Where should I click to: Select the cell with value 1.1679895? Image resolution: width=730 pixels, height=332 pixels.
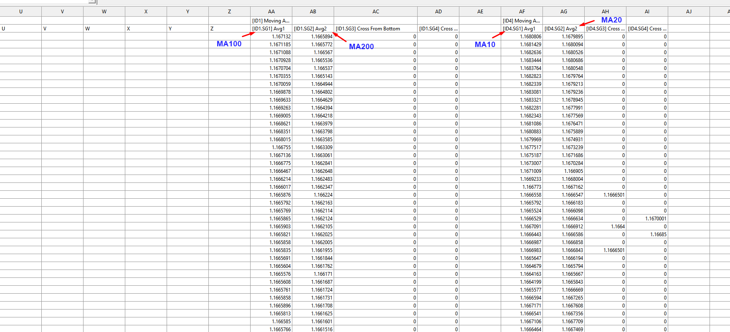(564, 37)
